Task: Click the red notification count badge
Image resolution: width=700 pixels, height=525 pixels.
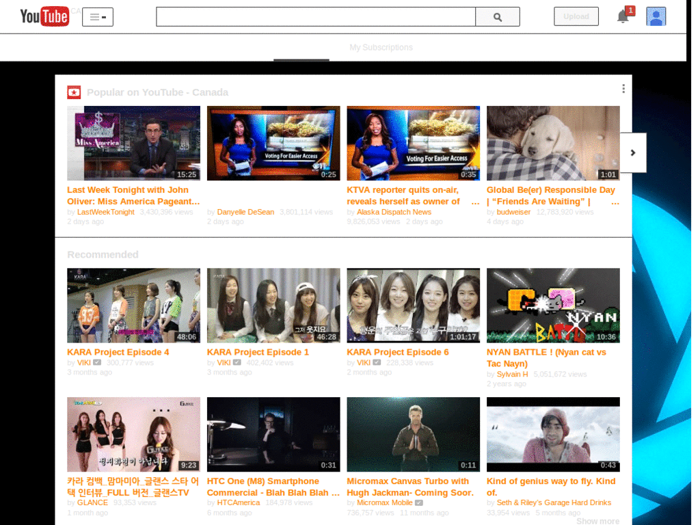Action: coord(630,10)
